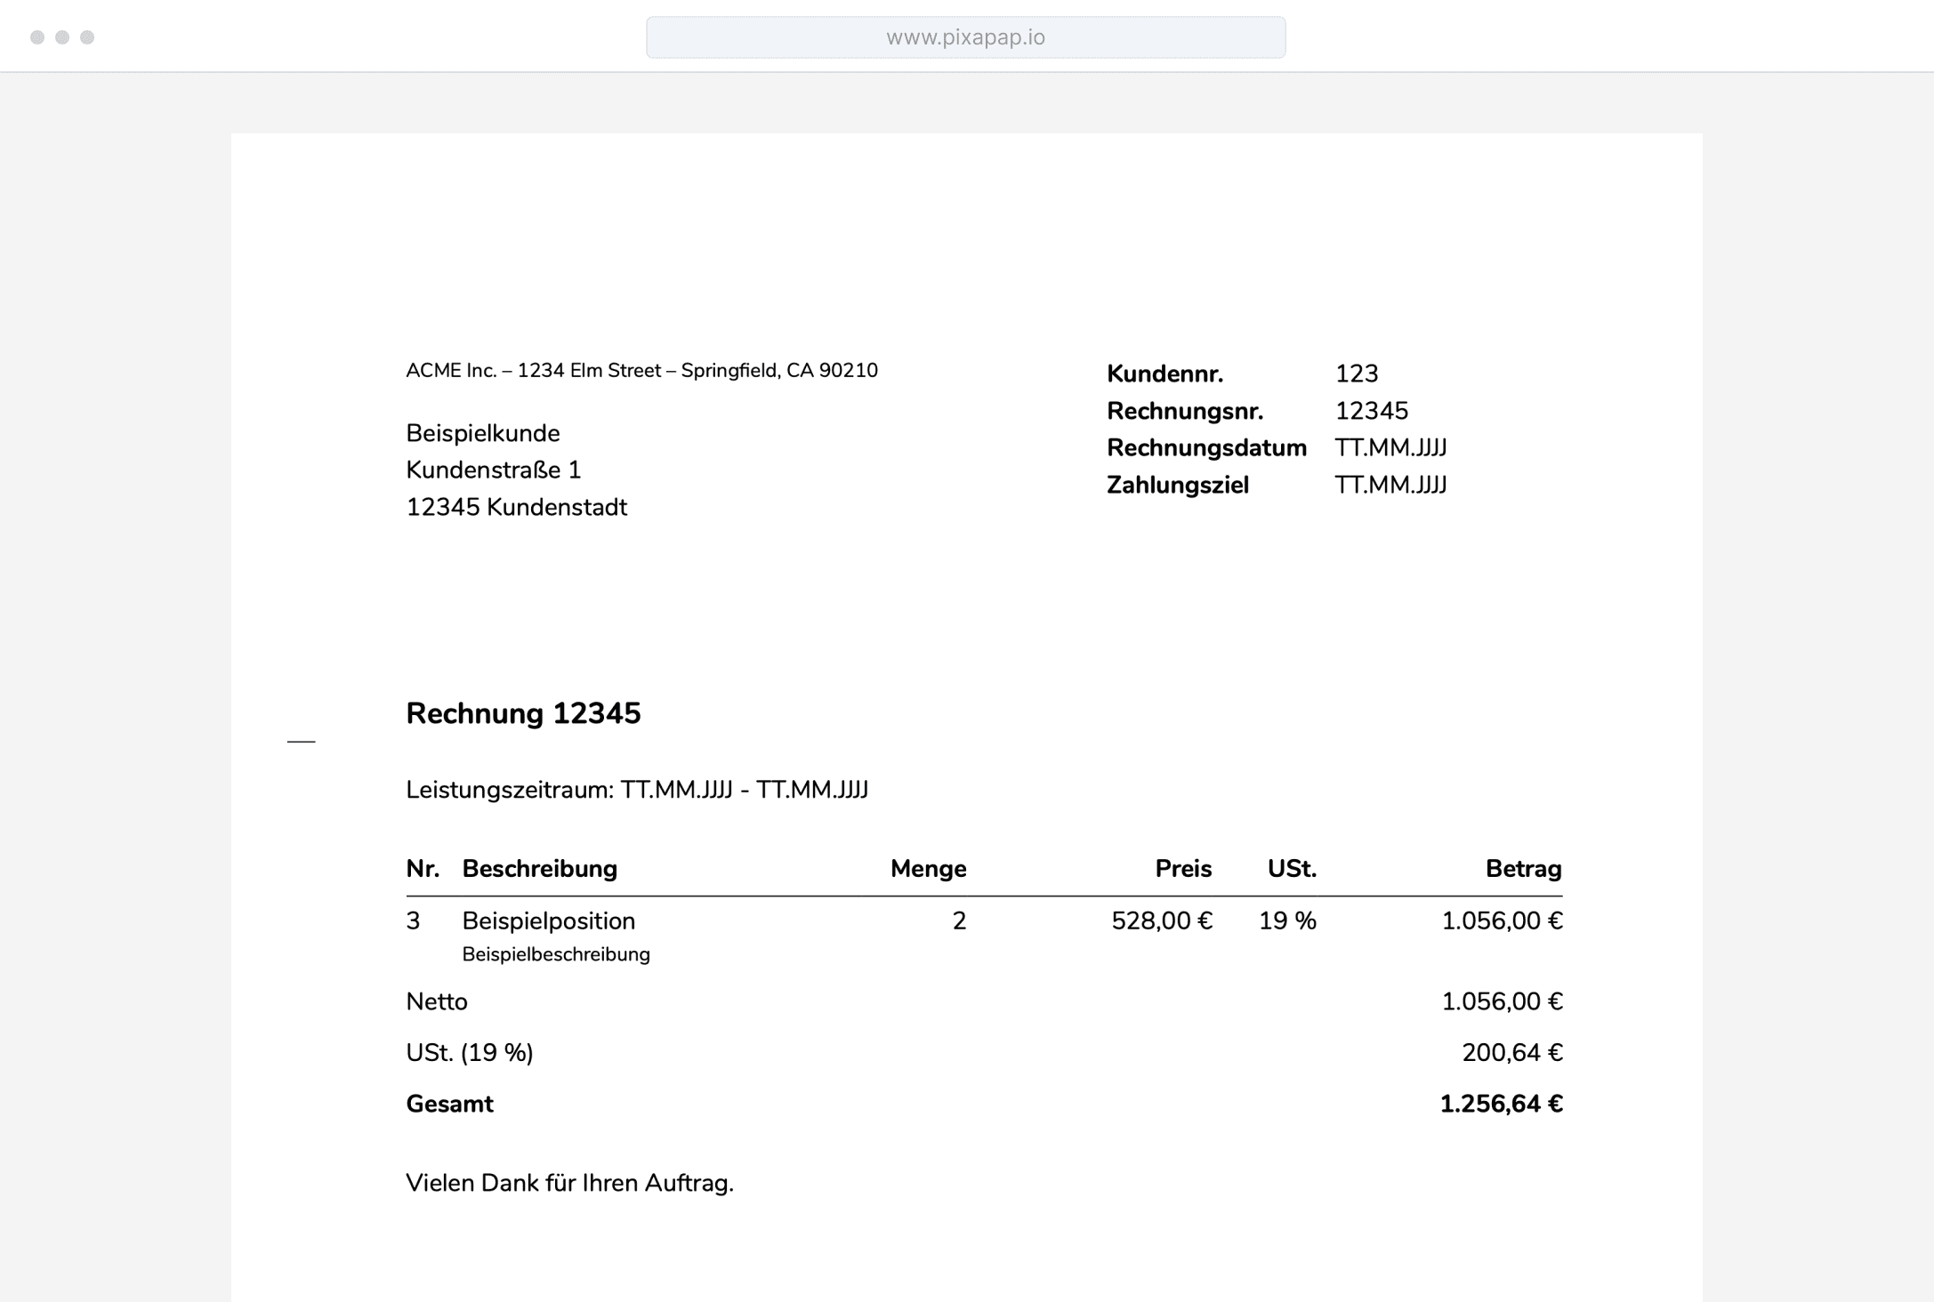
Task: Click the Kundennr. value 123
Action: [x=1356, y=374]
